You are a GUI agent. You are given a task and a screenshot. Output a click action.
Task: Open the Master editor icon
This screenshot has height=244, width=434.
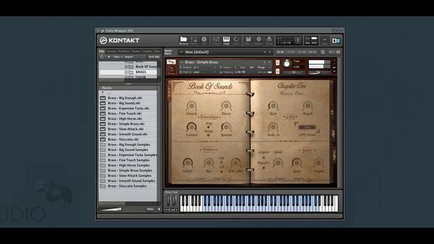pyautogui.click(x=194, y=41)
